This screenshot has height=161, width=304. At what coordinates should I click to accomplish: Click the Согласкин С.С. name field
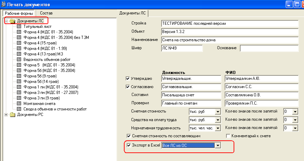point(262,87)
